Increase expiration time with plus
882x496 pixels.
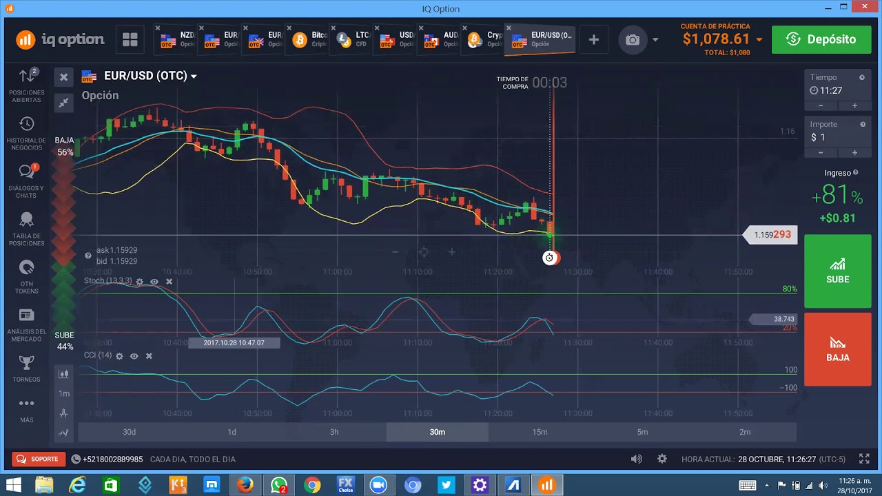pos(854,105)
